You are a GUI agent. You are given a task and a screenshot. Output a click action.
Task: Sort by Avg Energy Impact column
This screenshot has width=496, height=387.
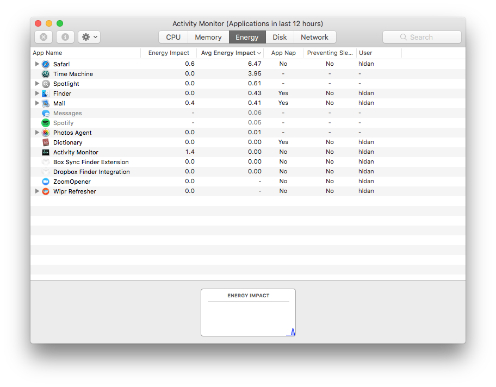coord(230,53)
